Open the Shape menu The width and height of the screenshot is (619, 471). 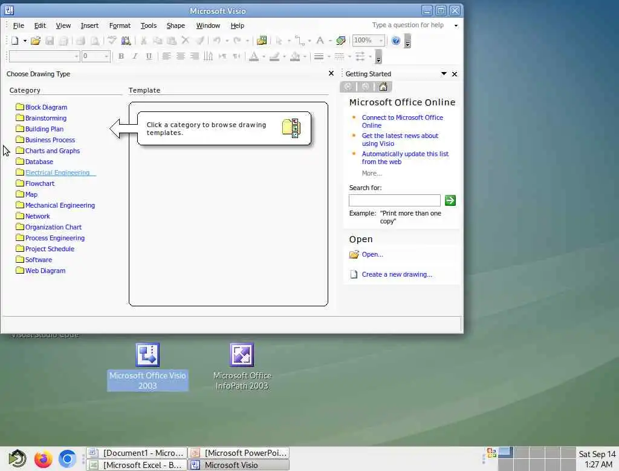176,25
